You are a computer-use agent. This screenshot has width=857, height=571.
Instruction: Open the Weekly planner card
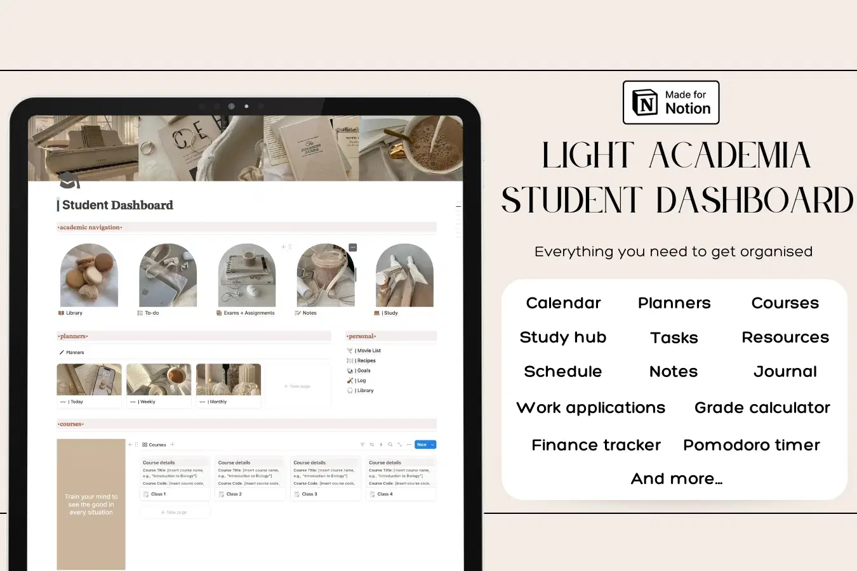[159, 384]
